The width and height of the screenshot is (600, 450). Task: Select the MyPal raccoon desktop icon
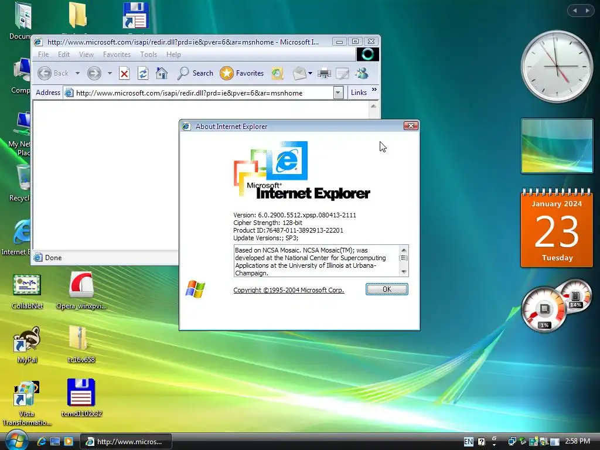(27, 345)
